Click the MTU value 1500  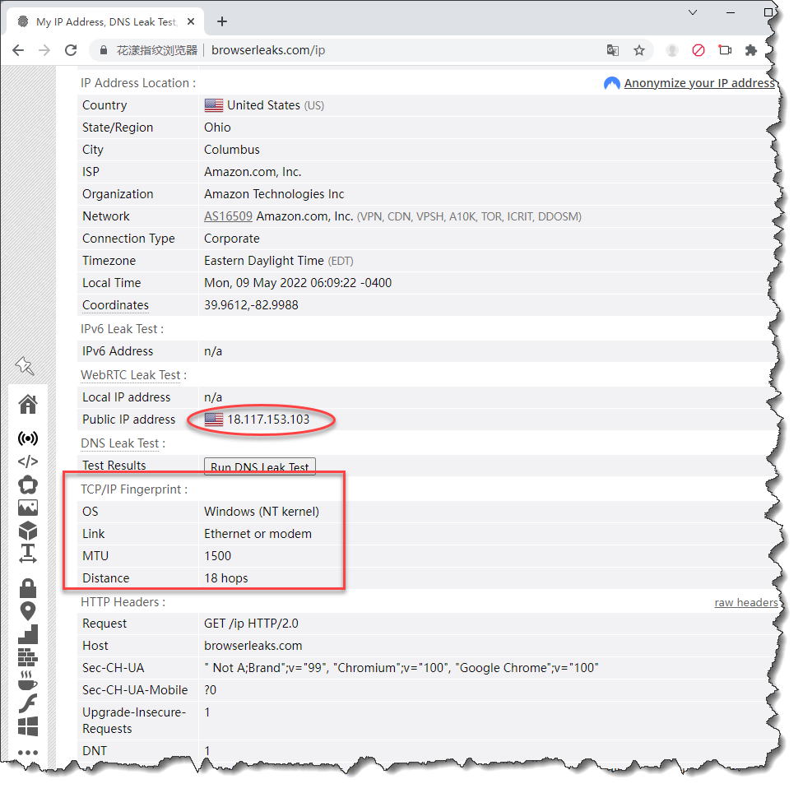point(218,556)
